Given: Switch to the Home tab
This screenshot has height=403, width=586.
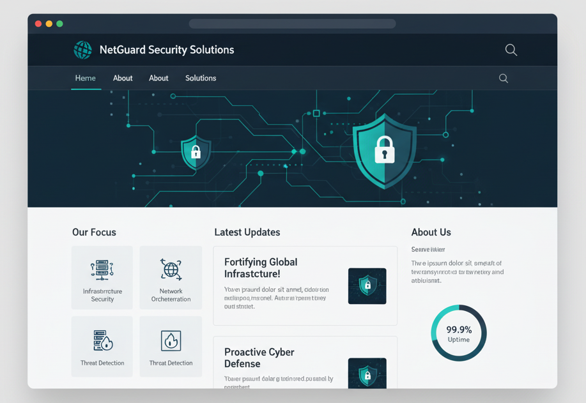Looking at the screenshot, I should pyautogui.click(x=86, y=78).
